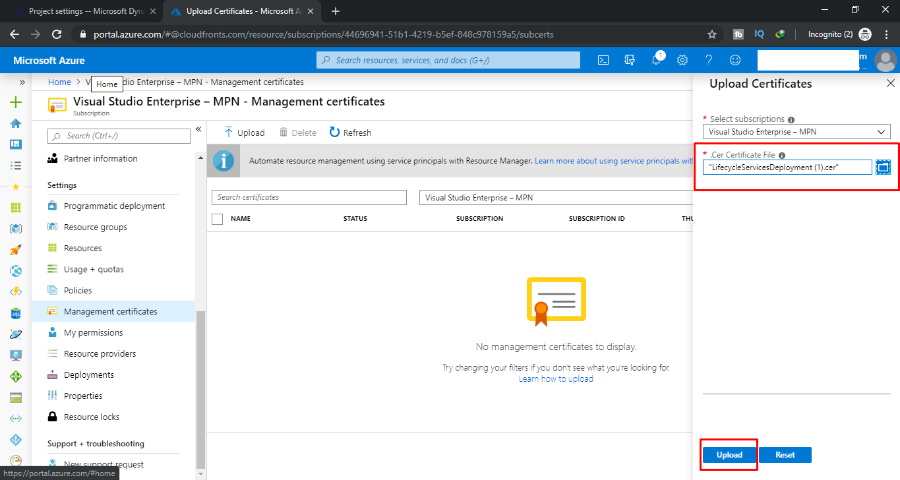Reload the page with browser refresh button

coord(57,34)
